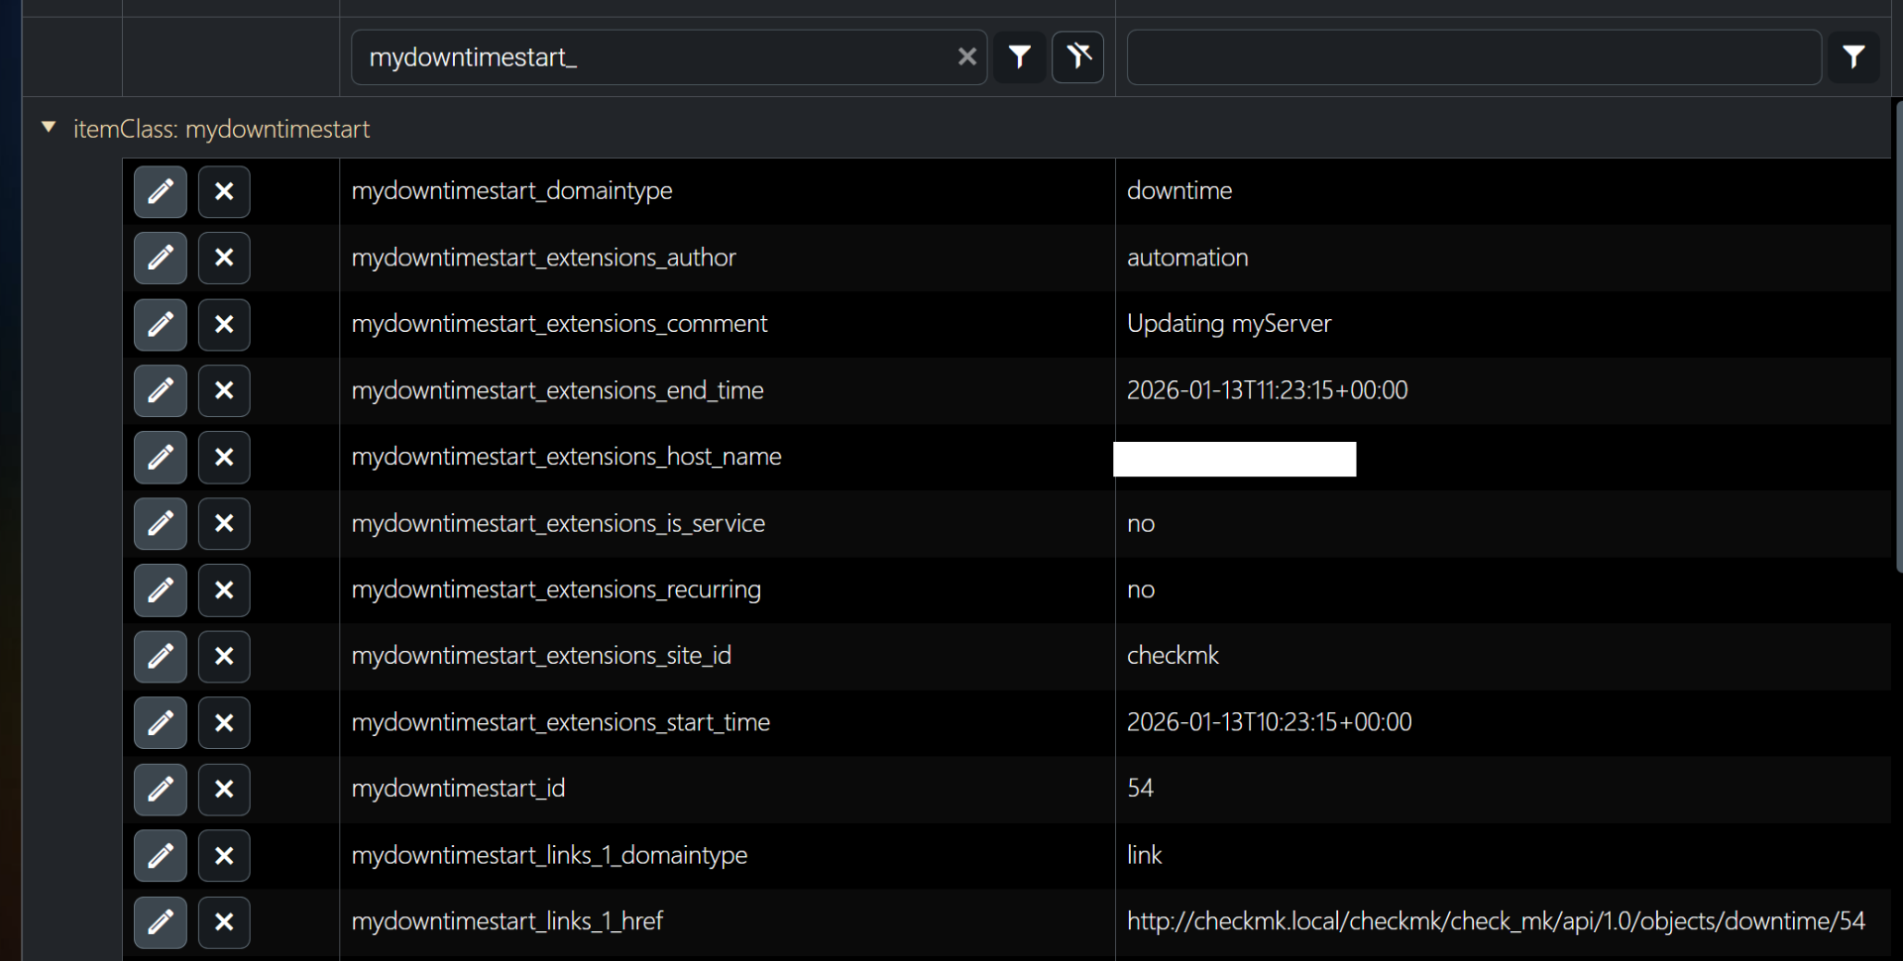The height and width of the screenshot is (961, 1903).
Task: Delete the mydowntimestart_extensions_is_service row
Action: [224, 523]
